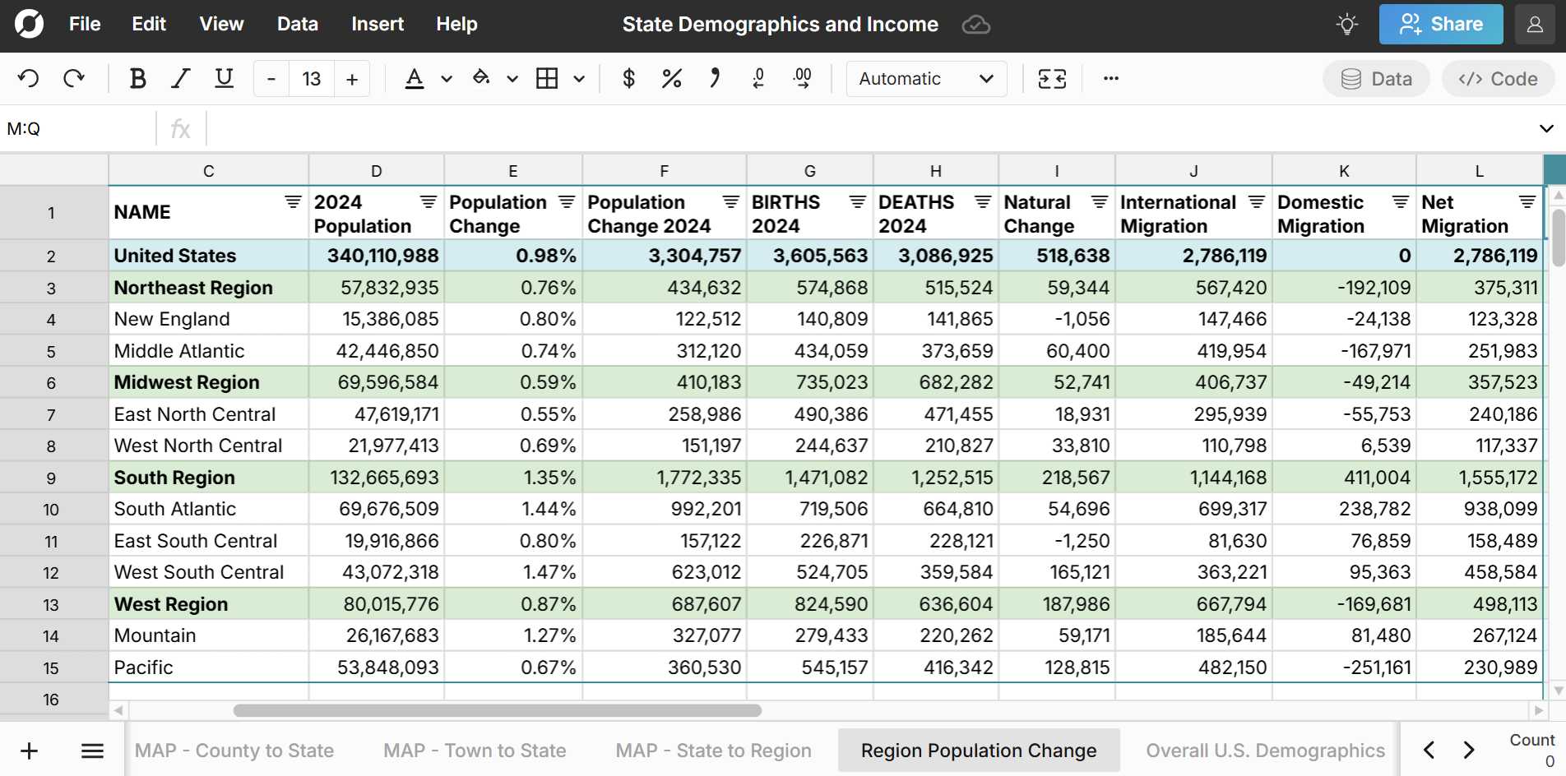
Task: Toggle italic formatting
Action: pos(180,79)
